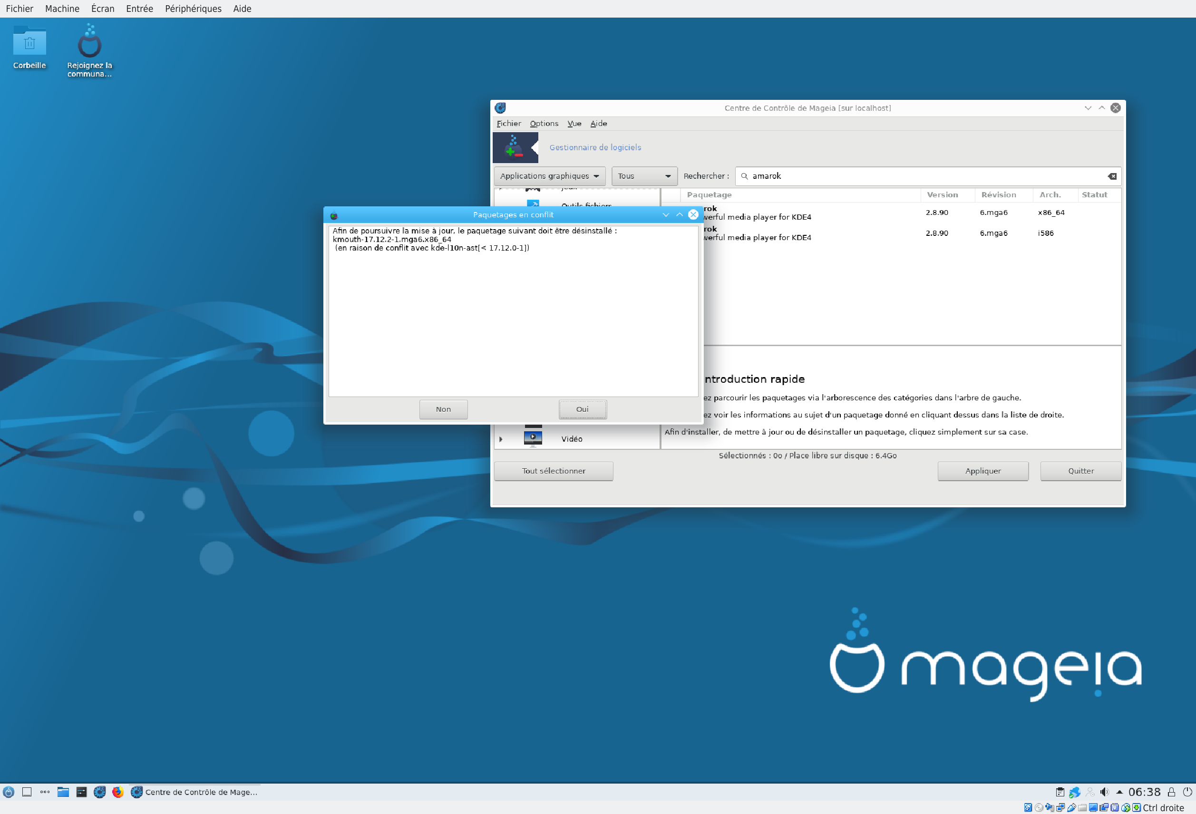Image resolution: width=1196 pixels, height=814 pixels.
Task: Switch to Centre de Contrôle taskbar entry
Action: coord(194,792)
